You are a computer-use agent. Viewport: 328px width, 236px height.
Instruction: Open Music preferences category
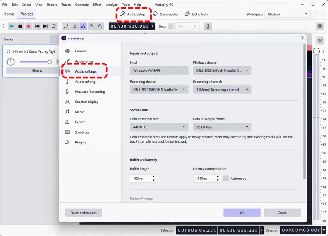(x=90, y=112)
